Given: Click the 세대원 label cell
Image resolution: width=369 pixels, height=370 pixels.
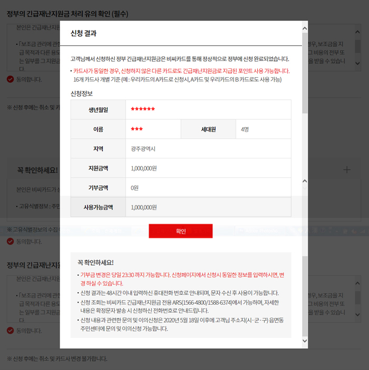Looking at the screenshot, I should click(x=208, y=129).
